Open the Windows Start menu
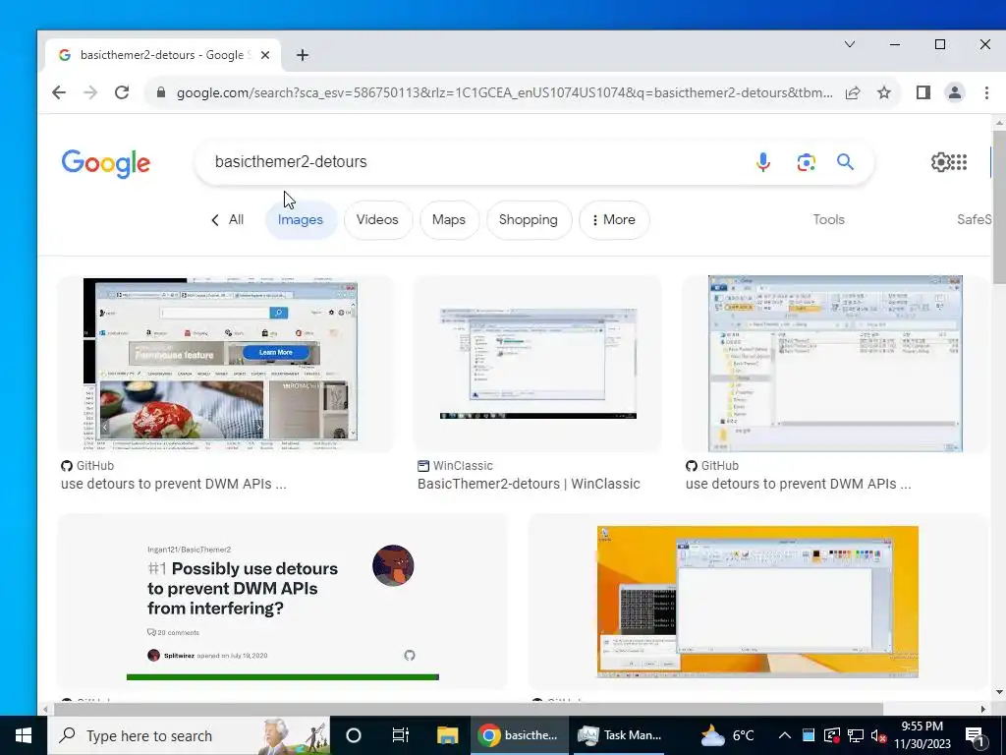This screenshot has height=755, width=1006. pyautogui.click(x=24, y=735)
